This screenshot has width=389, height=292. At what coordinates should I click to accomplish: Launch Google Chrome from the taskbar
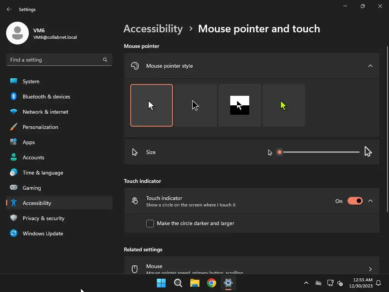pyautogui.click(x=211, y=283)
